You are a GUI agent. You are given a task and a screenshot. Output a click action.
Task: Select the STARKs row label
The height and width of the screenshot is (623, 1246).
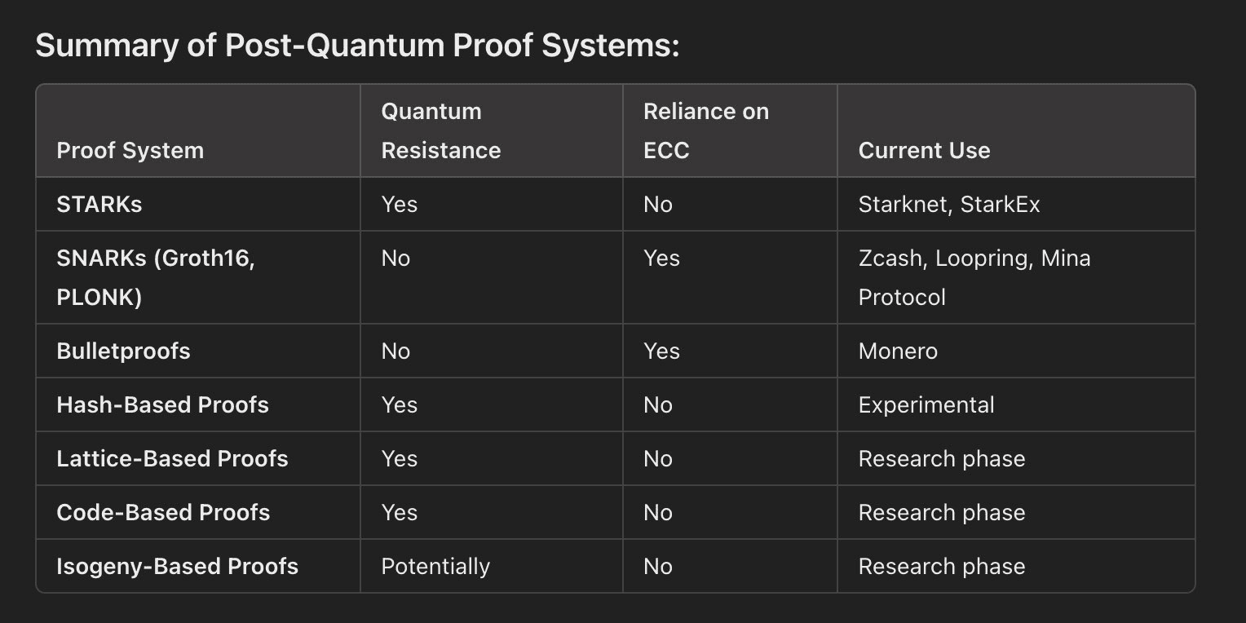[x=99, y=204]
